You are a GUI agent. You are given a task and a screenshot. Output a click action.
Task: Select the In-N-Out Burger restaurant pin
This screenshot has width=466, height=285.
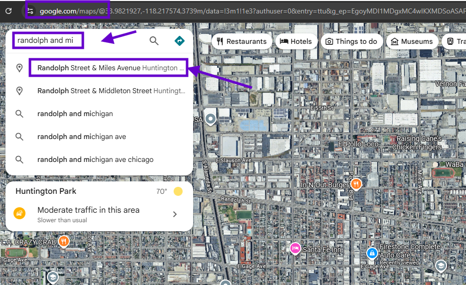[x=356, y=184]
